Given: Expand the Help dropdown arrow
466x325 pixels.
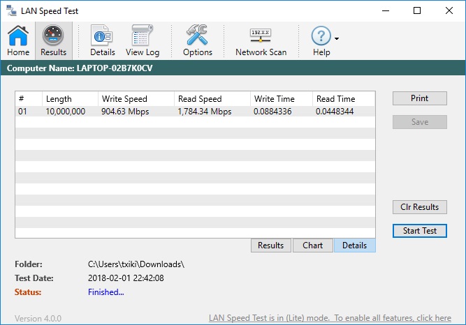Looking at the screenshot, I should click(337, 38).
